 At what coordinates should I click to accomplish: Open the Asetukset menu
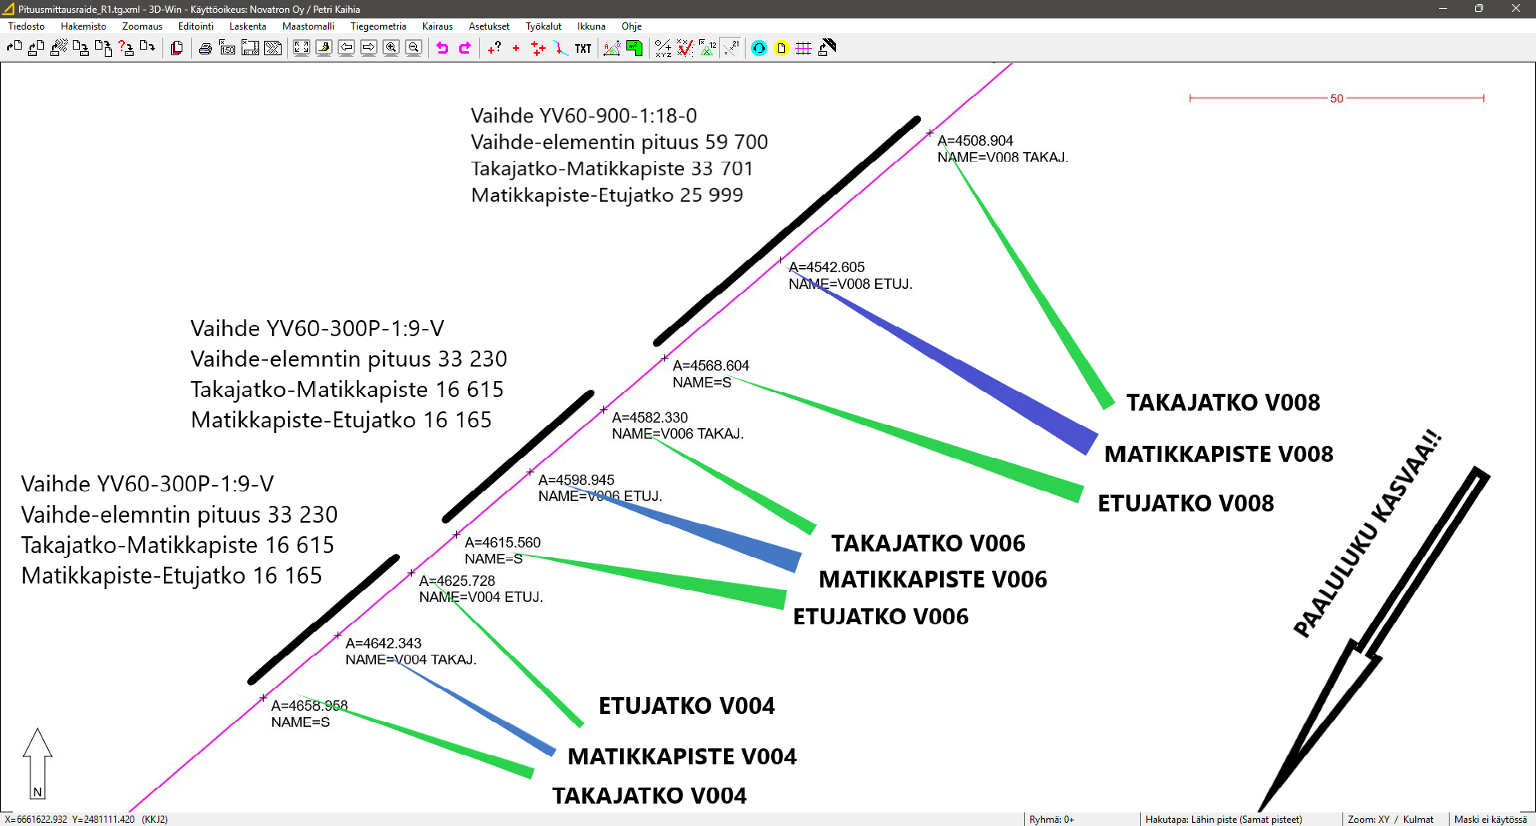point(489,26)
